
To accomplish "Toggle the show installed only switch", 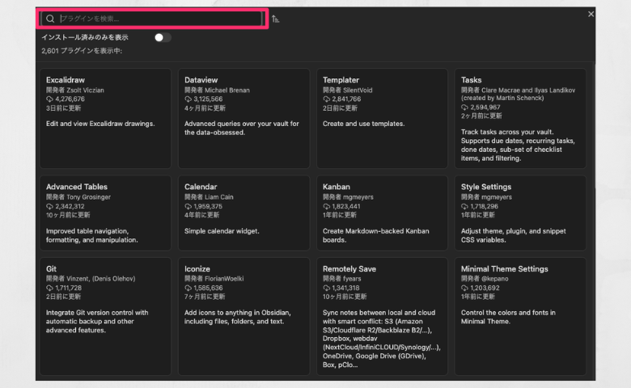I will tap(163, 37).
